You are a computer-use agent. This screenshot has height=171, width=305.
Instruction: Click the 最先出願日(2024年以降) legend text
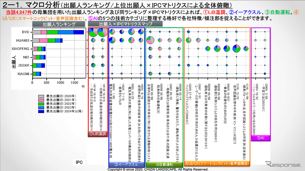click(x=65, y=111)
